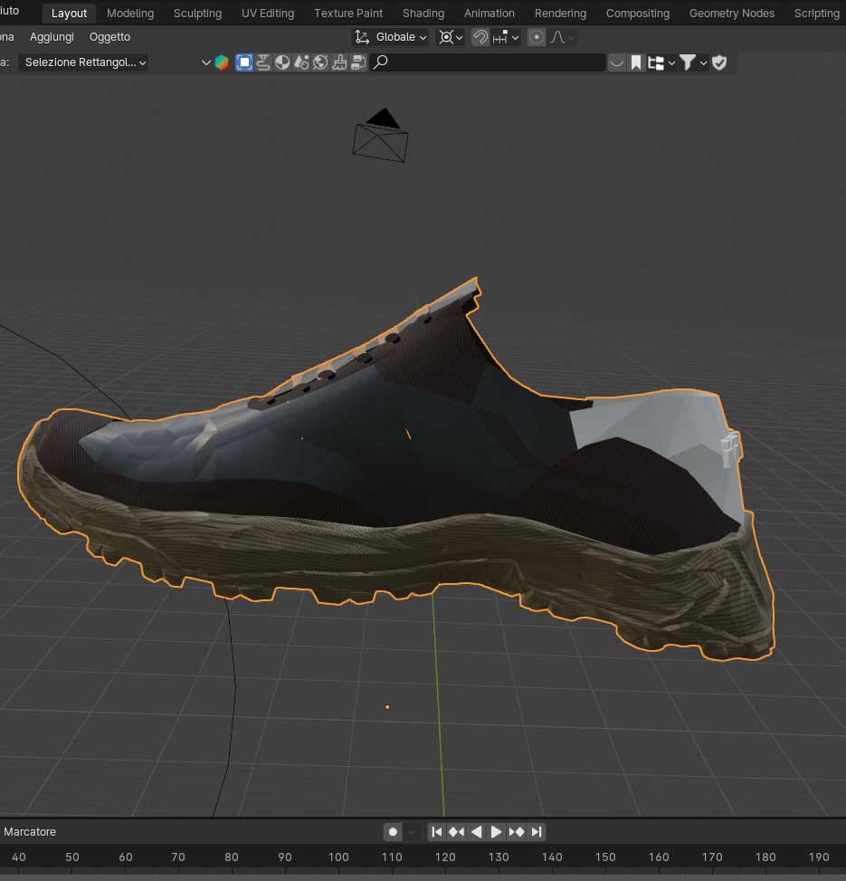Open the funnel filter icon

point(688,62)
